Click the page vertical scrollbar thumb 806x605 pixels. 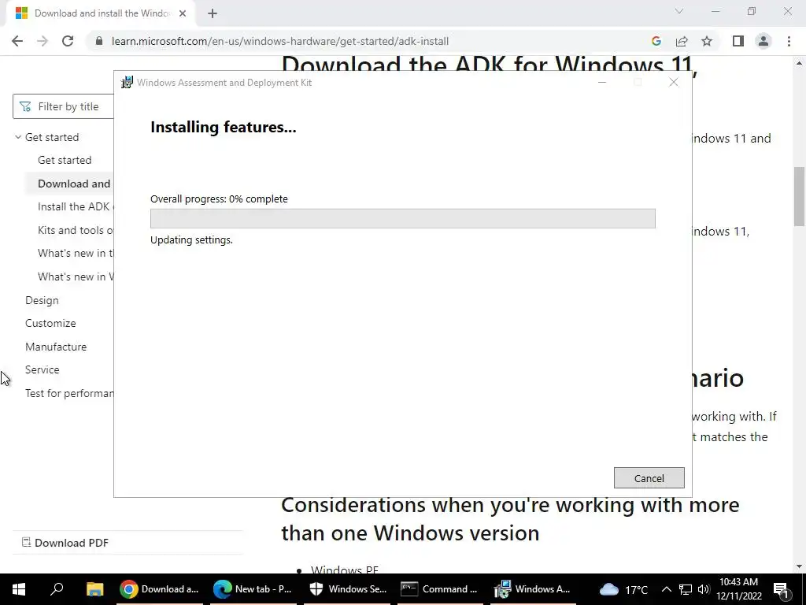[x=799, y=196]
